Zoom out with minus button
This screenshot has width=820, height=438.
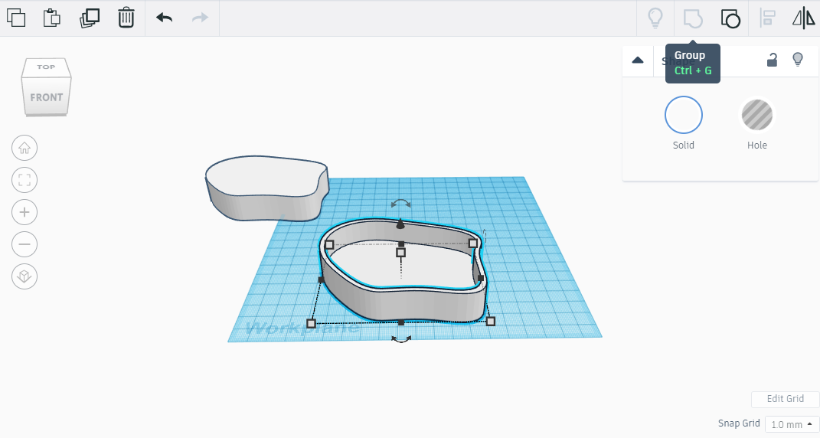[25, 244]
